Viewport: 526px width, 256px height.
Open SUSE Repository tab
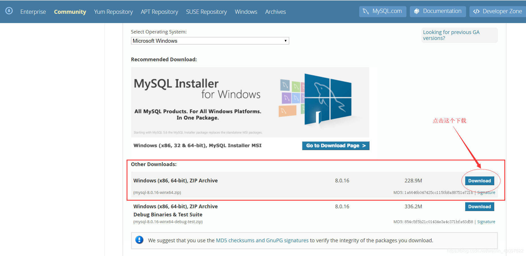(206, 12)
